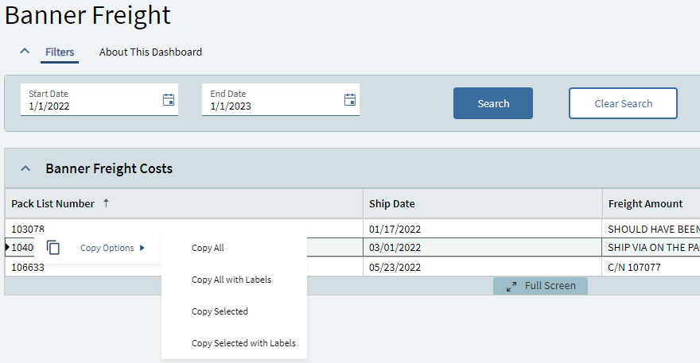The width and height of the screenshot is (700, 363).
Task: Click the copy icon in context menu
Action: coord(53,248)
